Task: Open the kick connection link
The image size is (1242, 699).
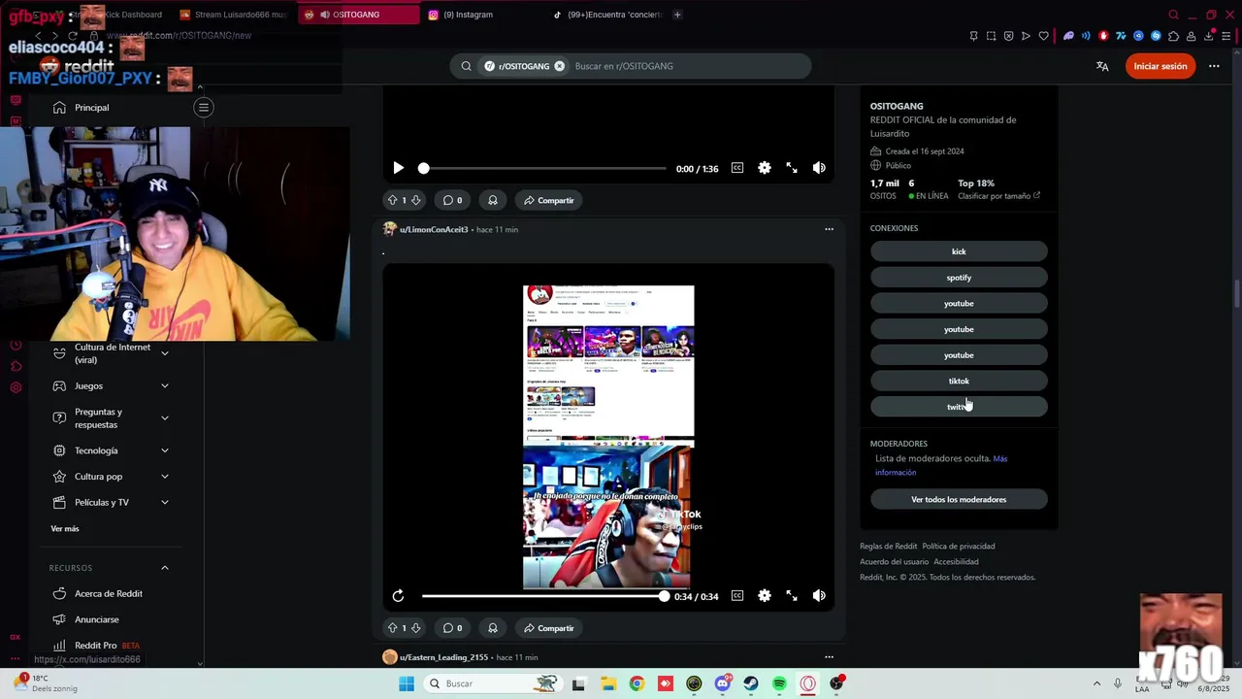Action: point(959,251)
